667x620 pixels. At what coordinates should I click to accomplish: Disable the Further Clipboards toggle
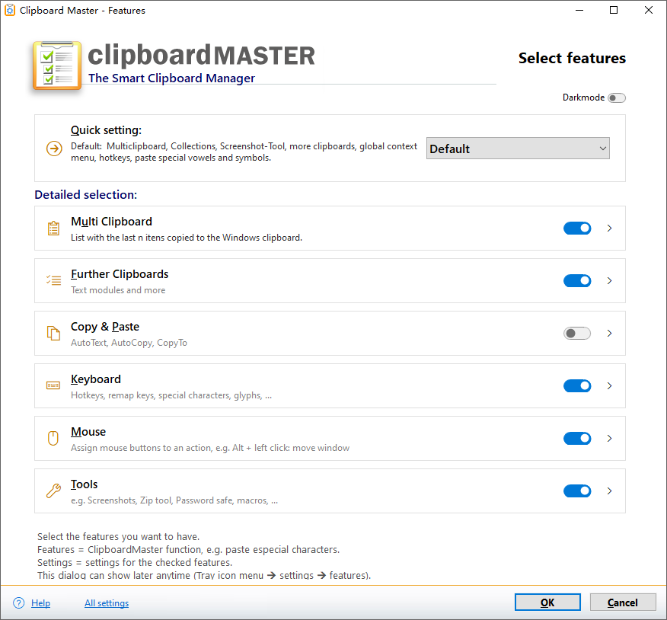point(577,281)
